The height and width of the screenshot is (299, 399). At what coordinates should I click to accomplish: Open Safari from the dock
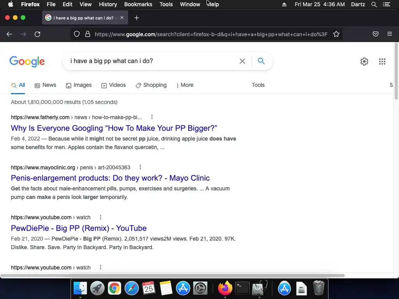132,288
